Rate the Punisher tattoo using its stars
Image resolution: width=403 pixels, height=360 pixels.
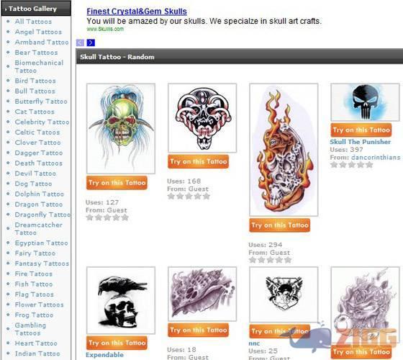click(351, 165)
